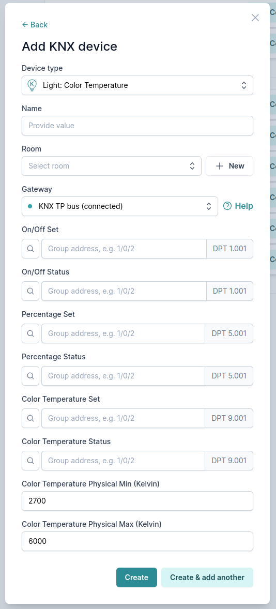Image resolution: width=276 pixels, height=609 pixels.
Task: Click the New room button
Action: (229, 166)
